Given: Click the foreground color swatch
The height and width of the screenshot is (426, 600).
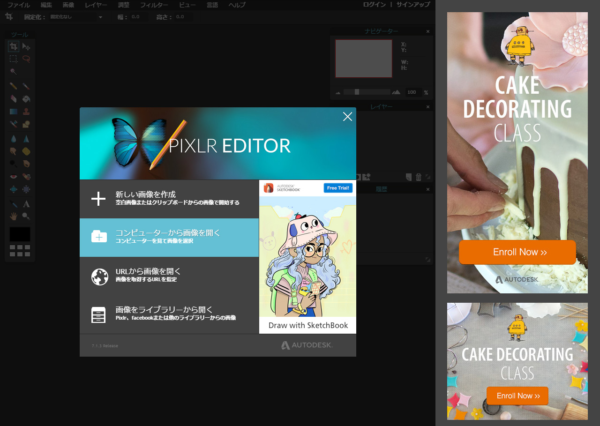Looking at the screenshot, I should 20,234.
